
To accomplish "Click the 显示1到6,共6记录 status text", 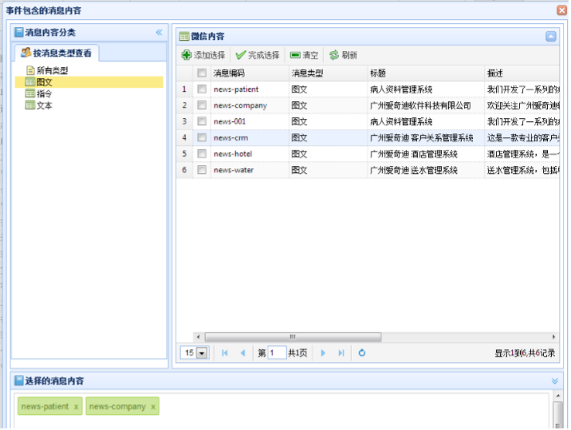I will click(x=525, y=353).
